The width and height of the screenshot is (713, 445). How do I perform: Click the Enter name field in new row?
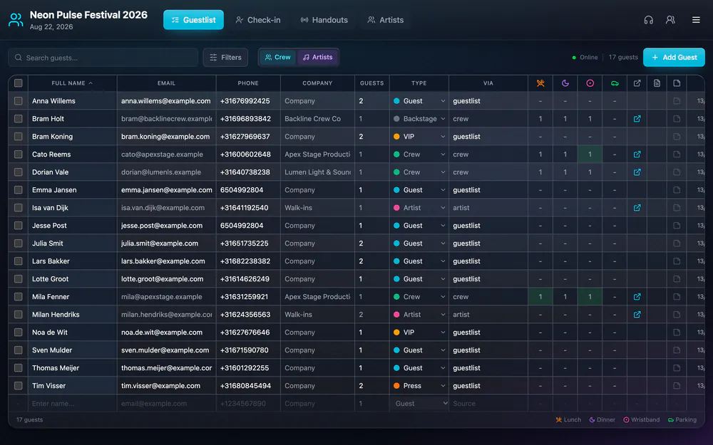73,403
